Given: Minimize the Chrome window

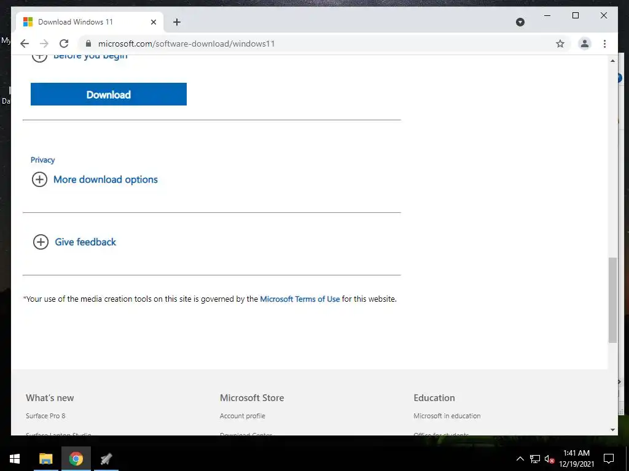Looking at the screenshot, I should coord(547,15).
